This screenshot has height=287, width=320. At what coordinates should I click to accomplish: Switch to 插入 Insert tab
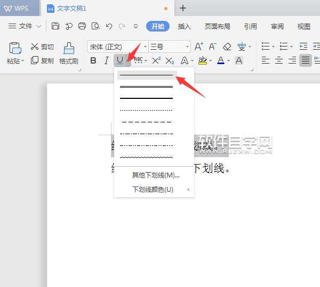185,26
